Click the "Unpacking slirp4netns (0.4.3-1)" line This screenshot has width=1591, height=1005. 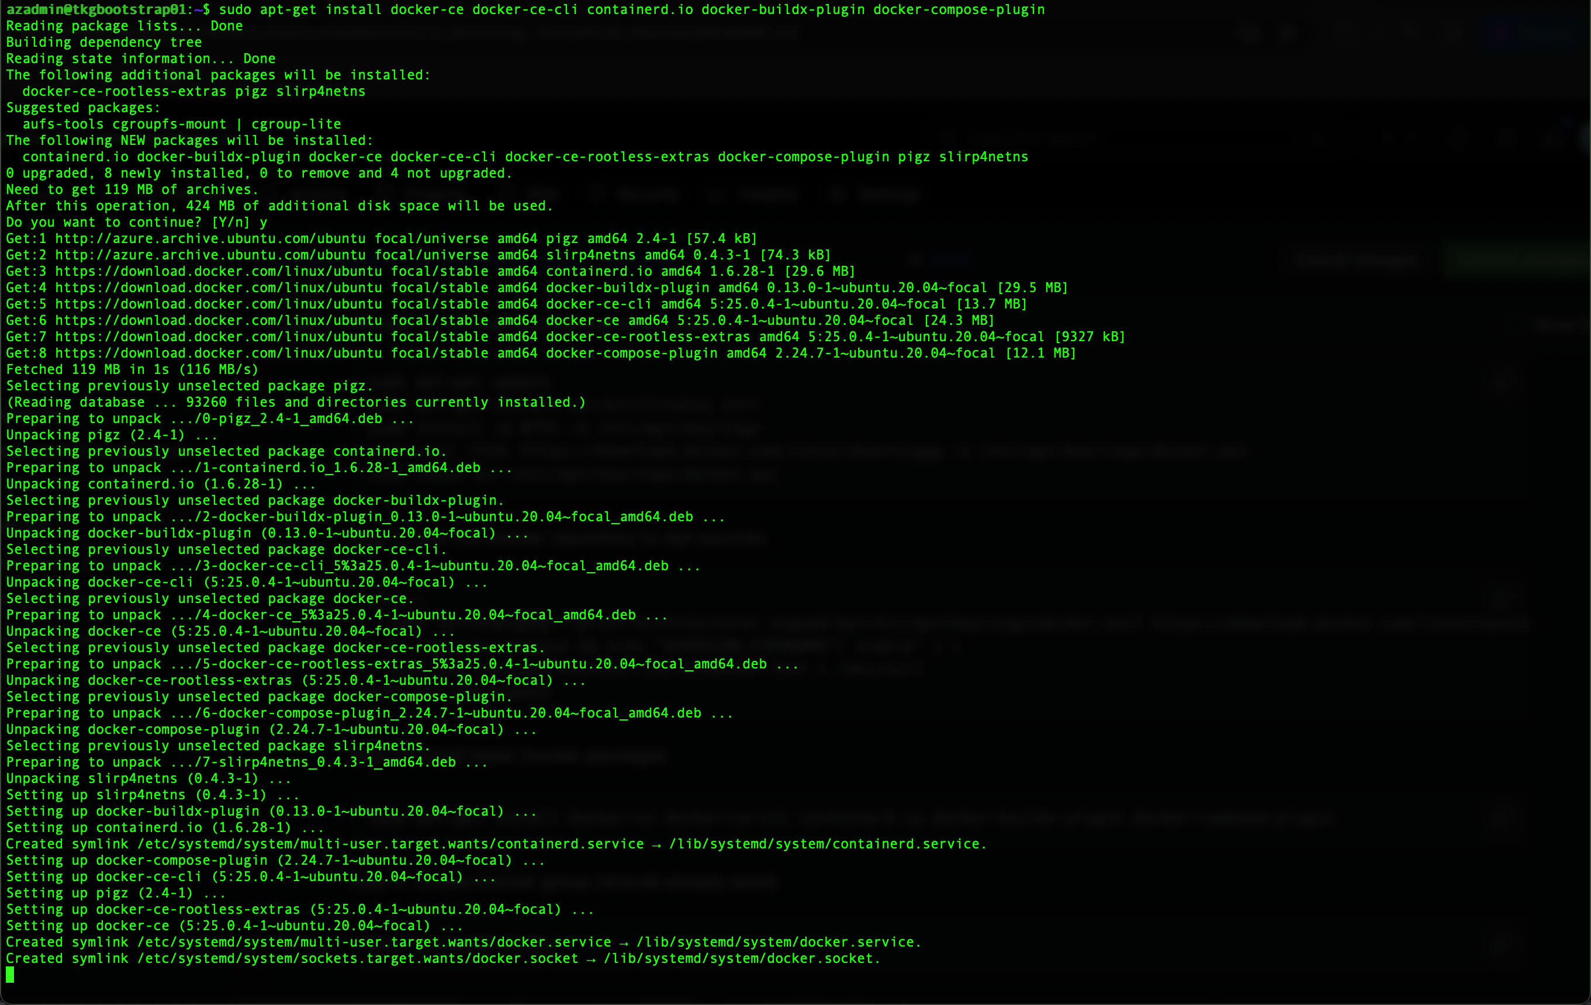click(x=148, y=778)
